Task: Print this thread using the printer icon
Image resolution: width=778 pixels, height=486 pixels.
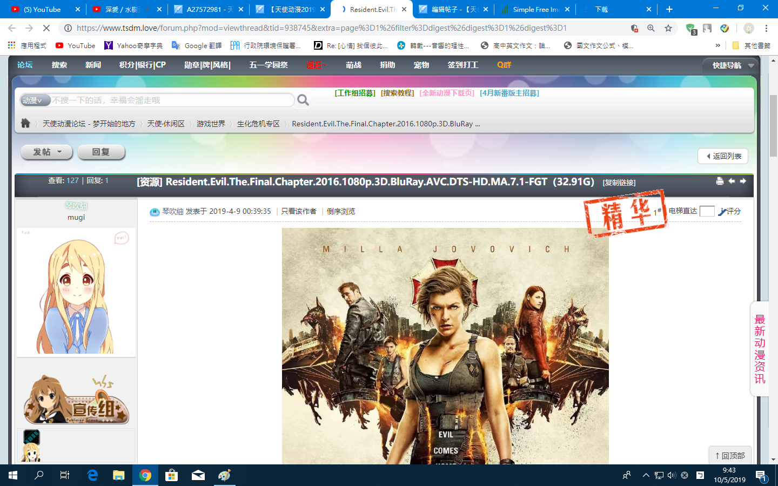Action: pyautogui.click(x=720, y=181)
